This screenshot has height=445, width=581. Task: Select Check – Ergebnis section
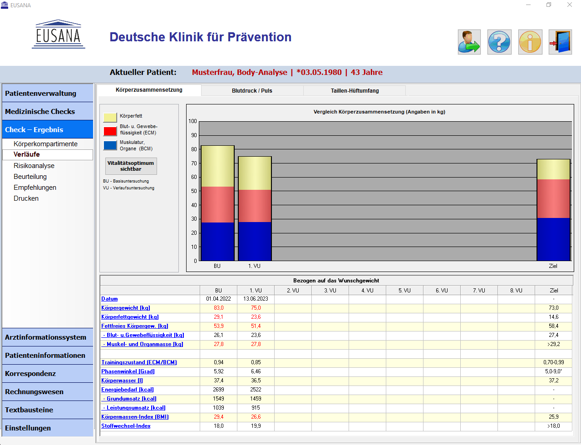(x=48, y=129)
